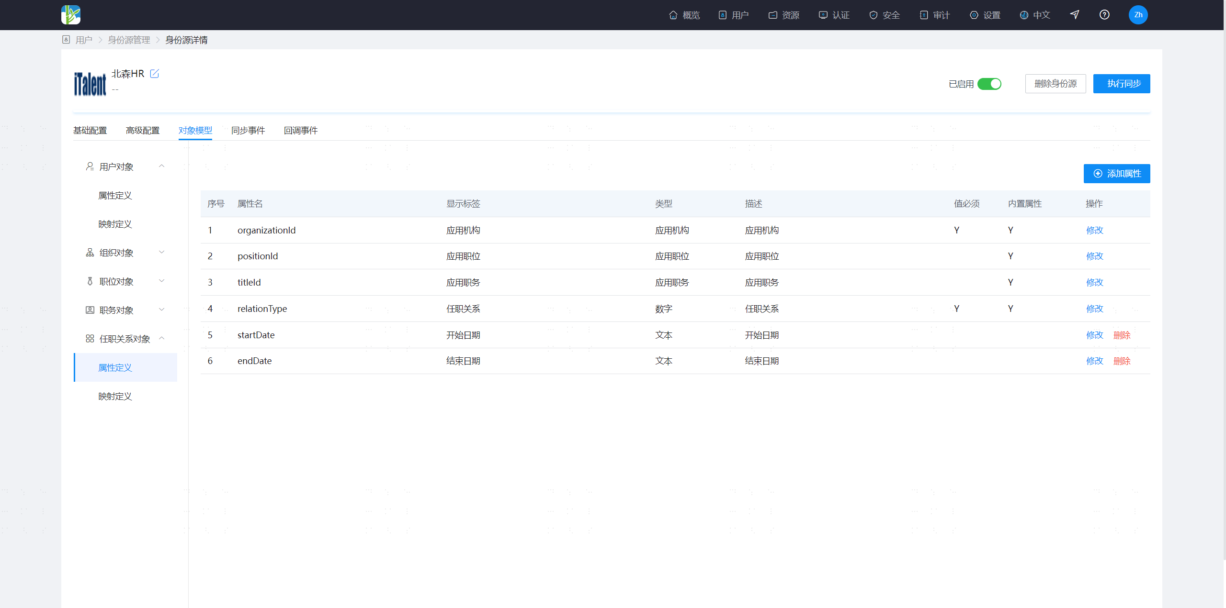Open 审计 audit in the top navigation

pos(934,15)
